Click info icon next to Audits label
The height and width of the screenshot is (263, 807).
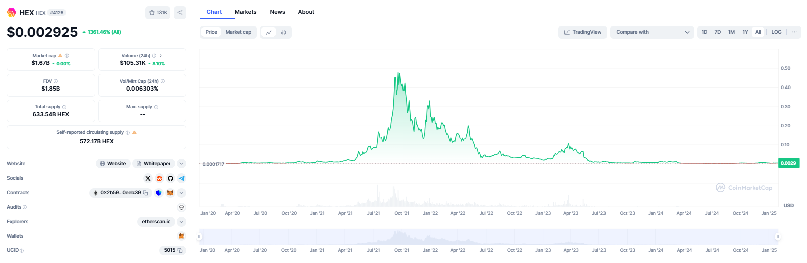tap(25, 207)
